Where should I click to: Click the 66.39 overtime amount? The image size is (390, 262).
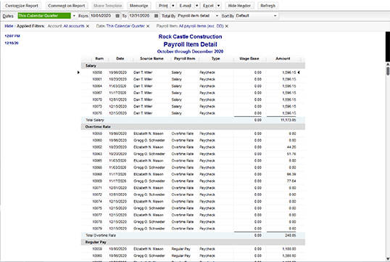pyautogui.click(x=291, y=174)
